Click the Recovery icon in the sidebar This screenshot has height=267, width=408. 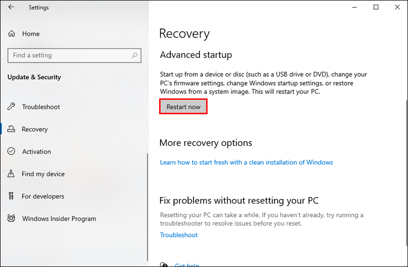coord(12,129)
